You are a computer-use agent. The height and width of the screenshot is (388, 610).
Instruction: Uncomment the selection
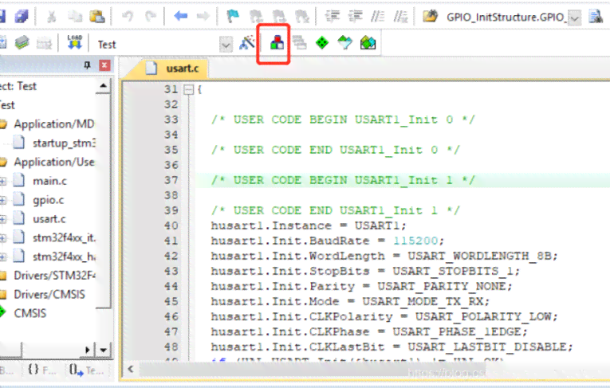pos(401,16)
